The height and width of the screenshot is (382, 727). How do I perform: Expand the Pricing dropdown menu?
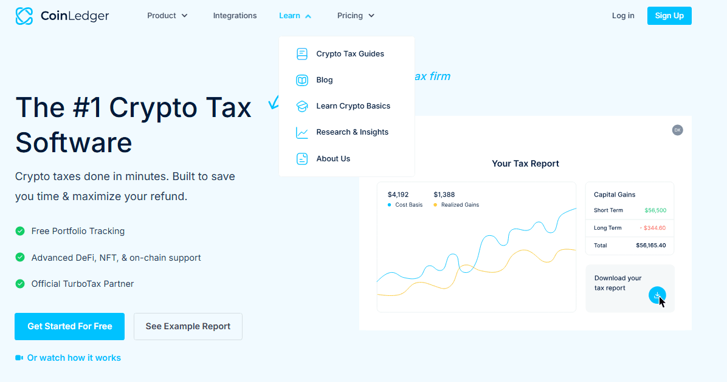[356, 16]
